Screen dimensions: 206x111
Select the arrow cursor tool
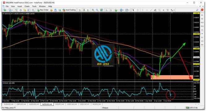click(133, 10)
